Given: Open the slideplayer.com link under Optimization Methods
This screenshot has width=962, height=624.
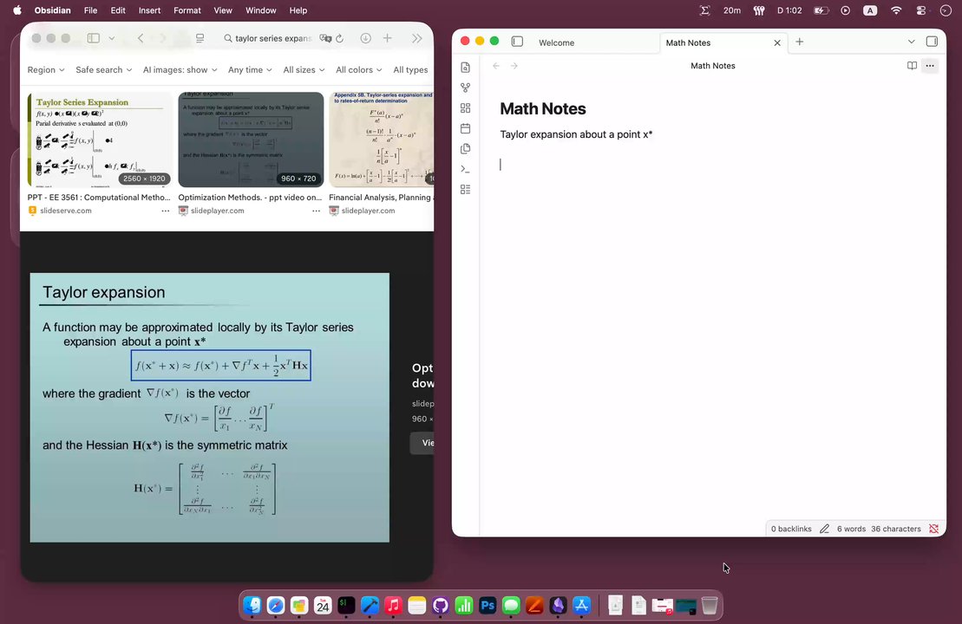Looking at the screenshot, I should click(x=217, y=211).
